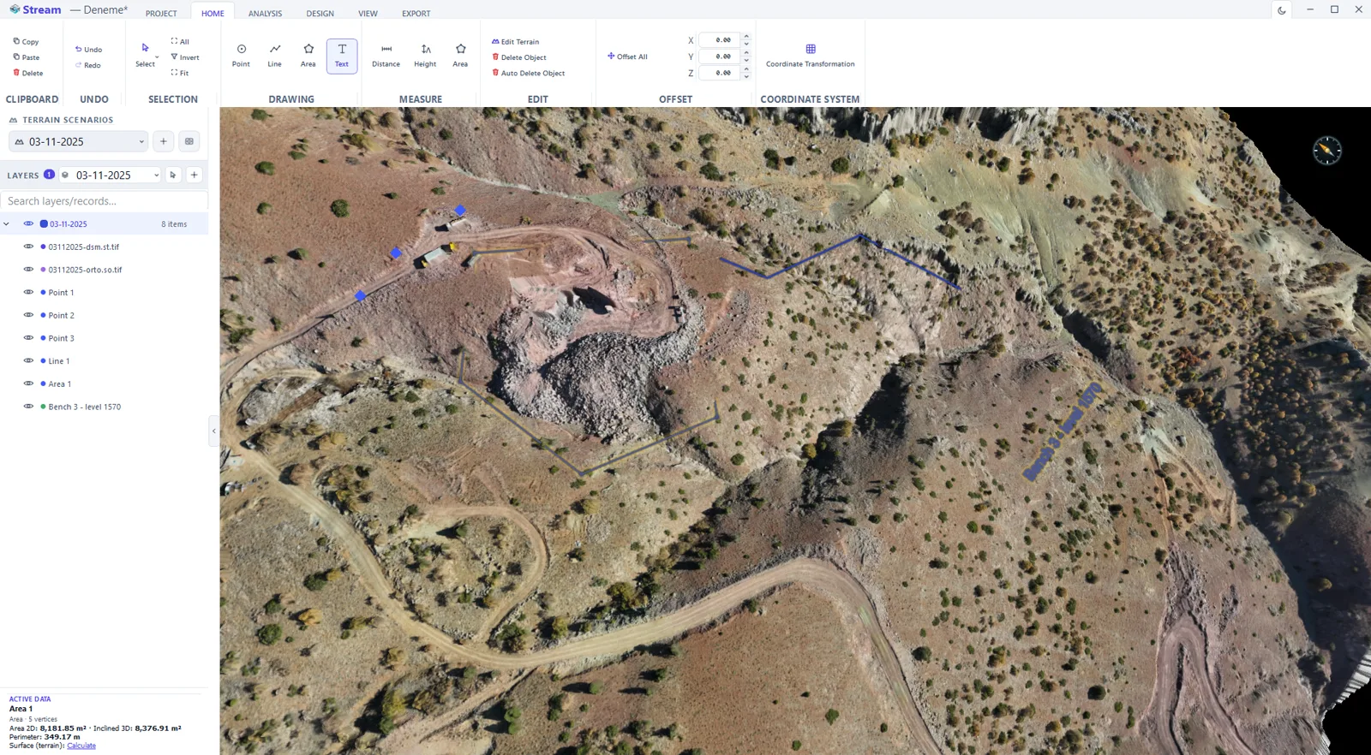Increase the Z offset value
Viewport: 1371px width, 755px height.
746,69
